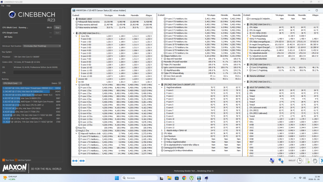Click Your Score orange legend swatch

click(4, 160)
